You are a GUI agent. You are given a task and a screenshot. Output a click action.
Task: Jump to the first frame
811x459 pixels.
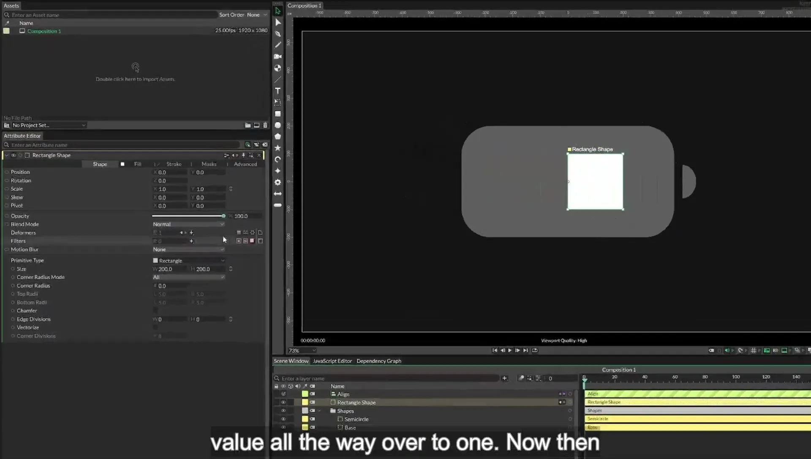(495, 350)
